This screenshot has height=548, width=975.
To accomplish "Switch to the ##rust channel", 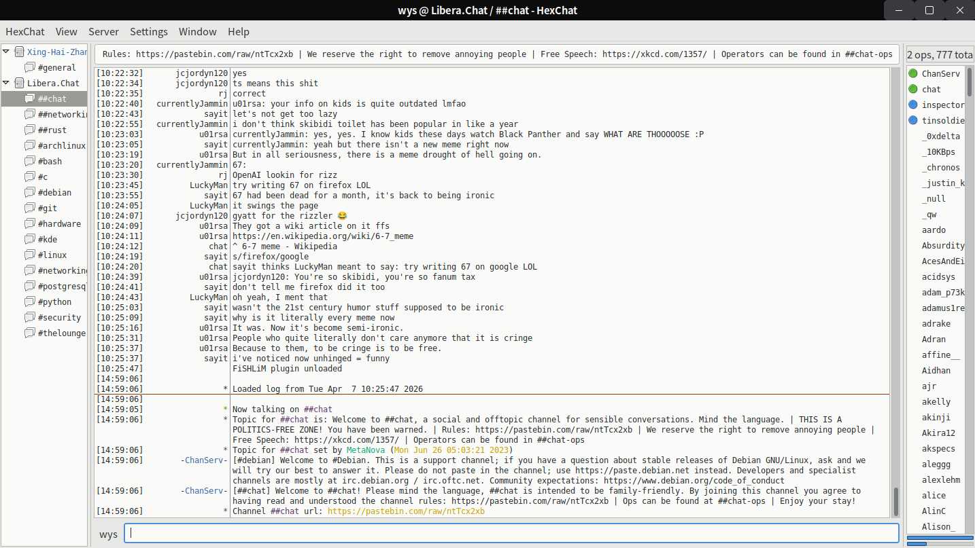I will pyautogui.click(x=52, y=130).
